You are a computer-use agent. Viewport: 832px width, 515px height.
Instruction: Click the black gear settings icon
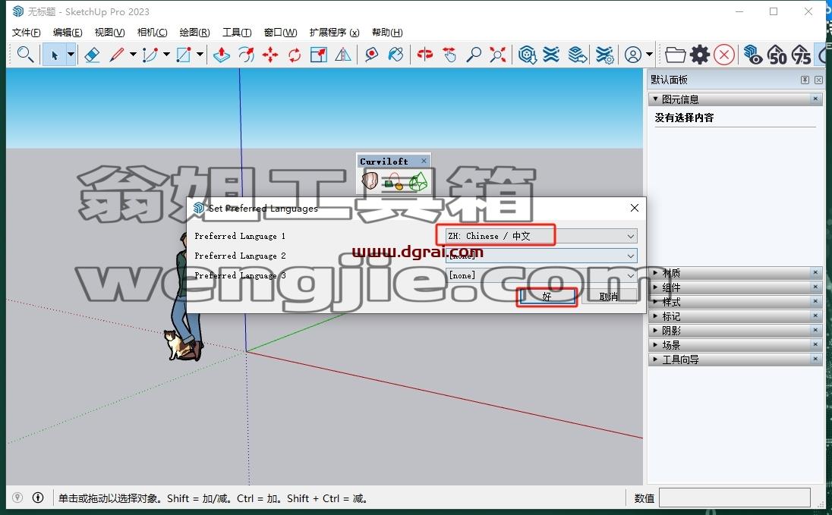point(700,55)
